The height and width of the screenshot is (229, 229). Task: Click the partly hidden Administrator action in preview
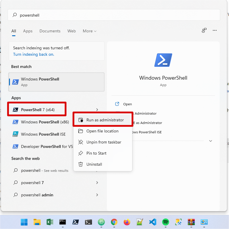(x=145, y=113)
